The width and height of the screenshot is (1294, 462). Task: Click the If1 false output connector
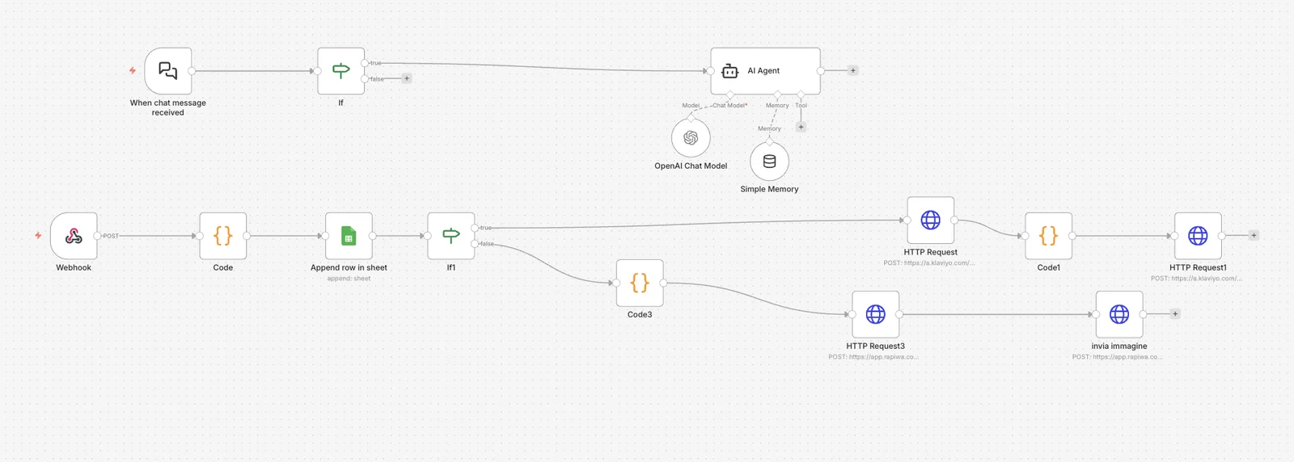pyautogui.click(x=475, y=244)
